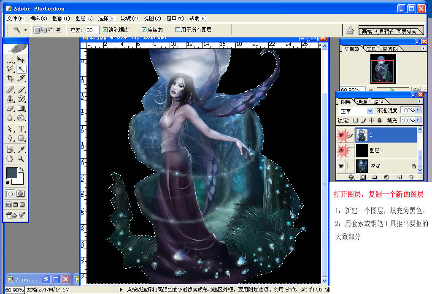Select the Notes tool
The width and height of the screenshot is (432, 294).
click(10, 149)
